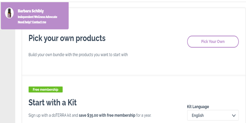Open the 'Need help? Contact me' link
Viewport: 246px width, 123px height.
click(x=32, y=22)
